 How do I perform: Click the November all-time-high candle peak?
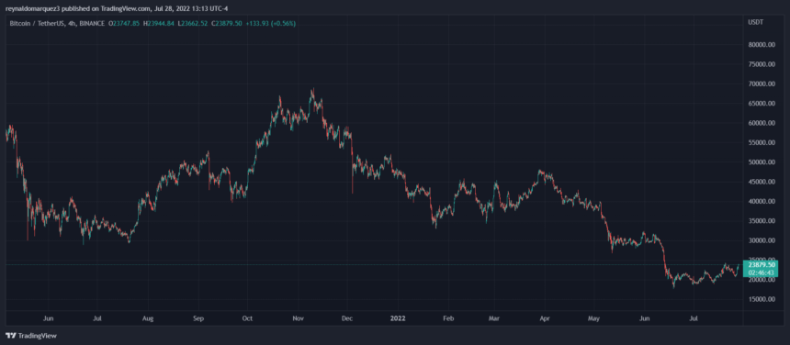tap(313, 89)
